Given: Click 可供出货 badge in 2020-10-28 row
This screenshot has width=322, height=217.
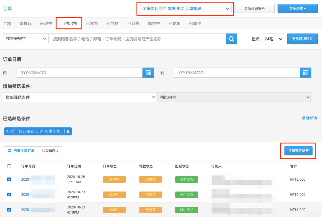Looking at the screenshot, I should pyautogui.click(x=187, y=179).
